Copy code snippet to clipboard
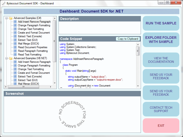 pos(128,39)
